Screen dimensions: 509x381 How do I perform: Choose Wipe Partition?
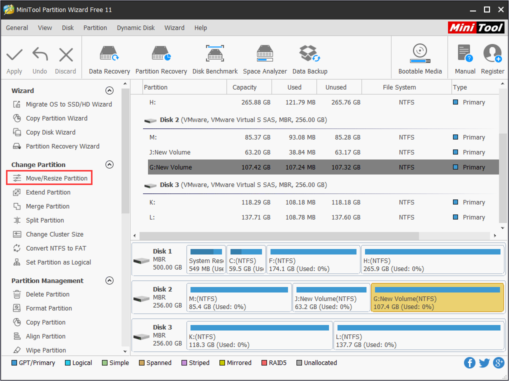(x=39, y=350)
